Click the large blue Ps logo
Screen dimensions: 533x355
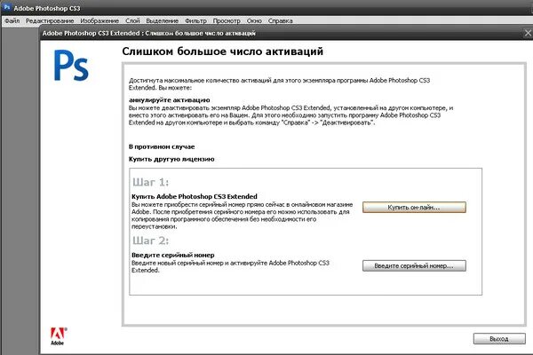tap(71, 66)
